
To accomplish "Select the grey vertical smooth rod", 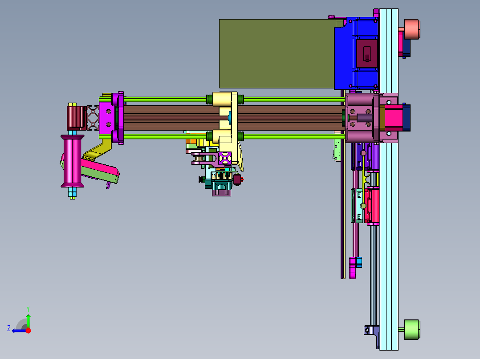I will point(374,275).
